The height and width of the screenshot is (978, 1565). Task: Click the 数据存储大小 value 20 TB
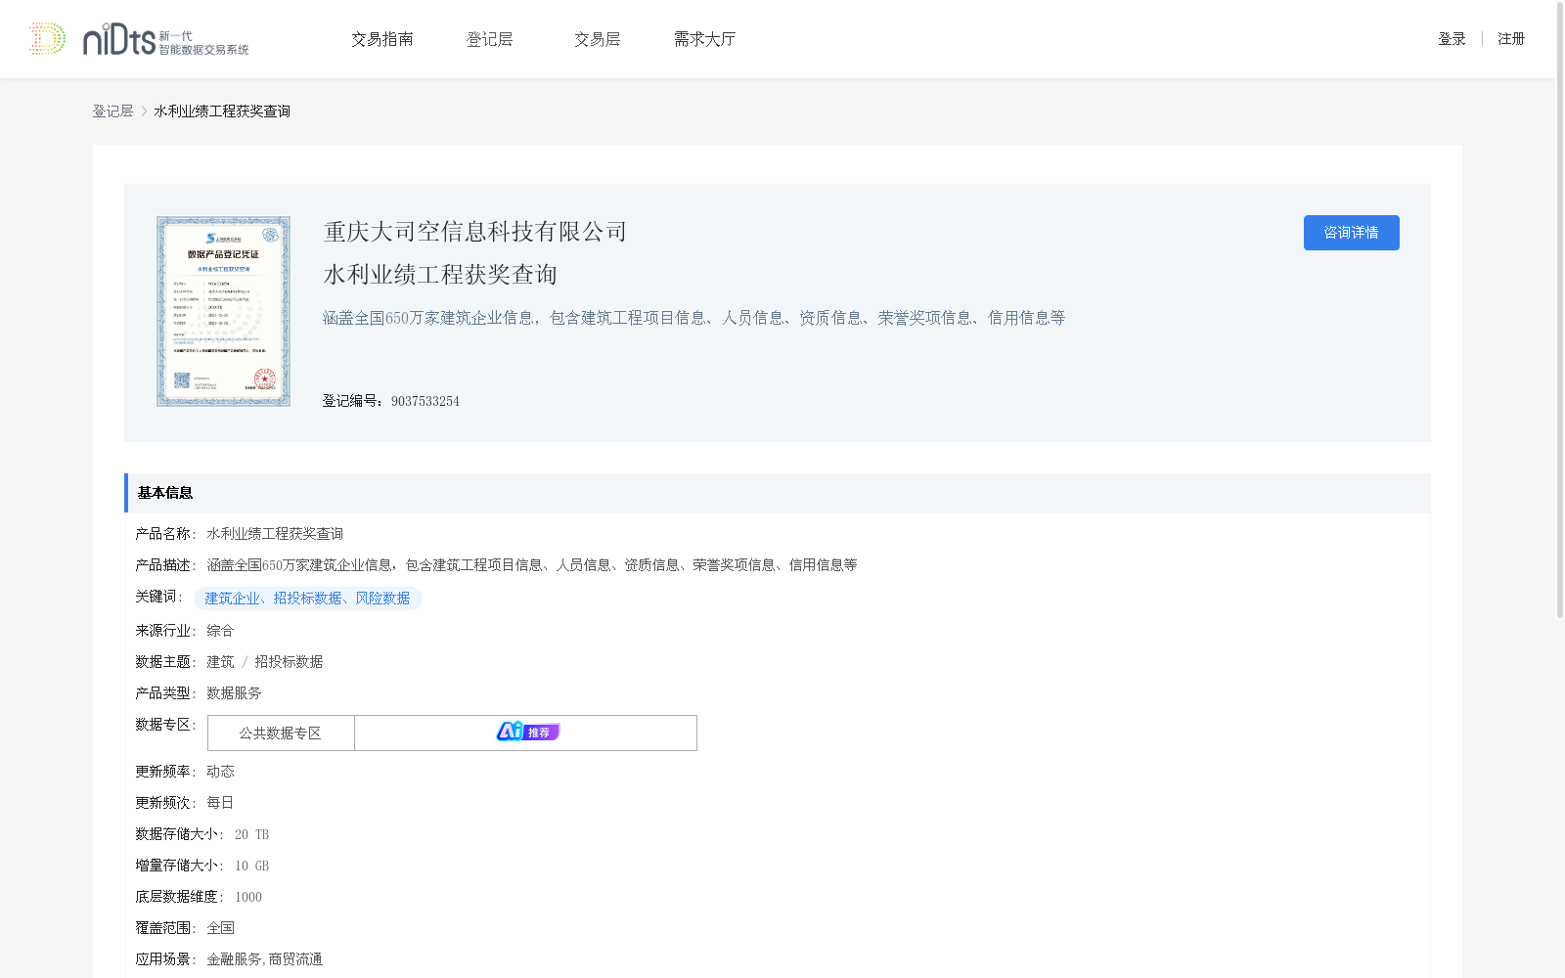click(x=251, y=834)
